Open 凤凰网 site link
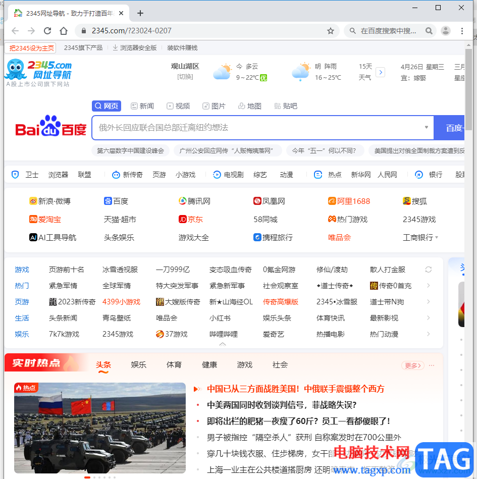This screenshot has height=479, width=477. click(269, 201)
